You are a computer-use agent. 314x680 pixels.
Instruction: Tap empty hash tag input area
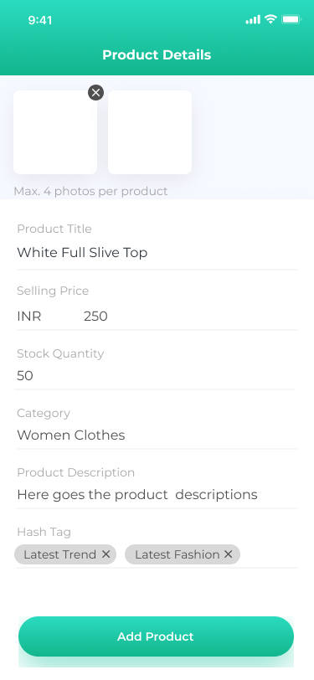point(269,554)
